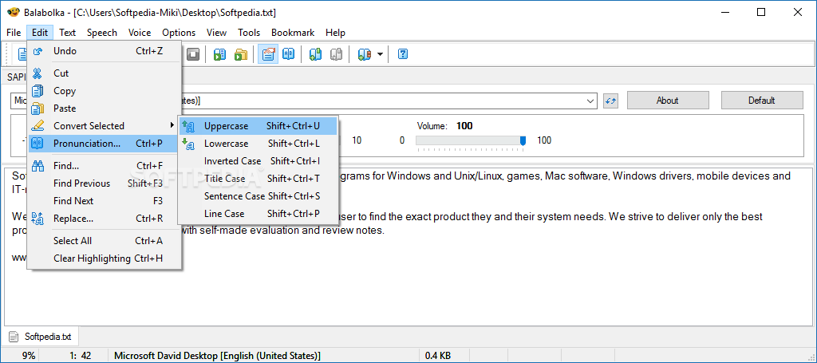Choose Pronunciation... from the Edit menu

(x=105, y=144)
